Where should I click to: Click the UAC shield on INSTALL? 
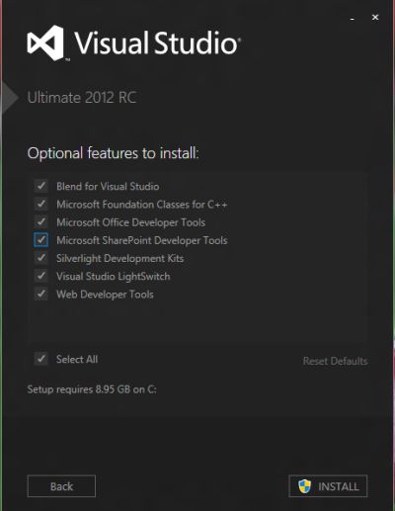tap(304, 486)
